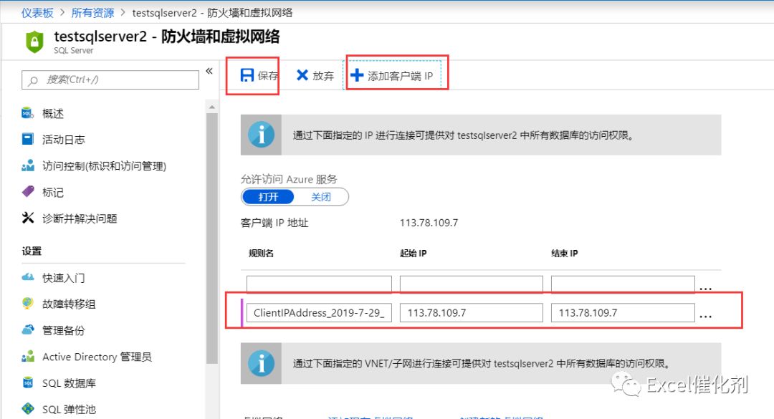Open the 概述 overview icon
This screenshot has height=419, width=774.
(x=28, y=113)
